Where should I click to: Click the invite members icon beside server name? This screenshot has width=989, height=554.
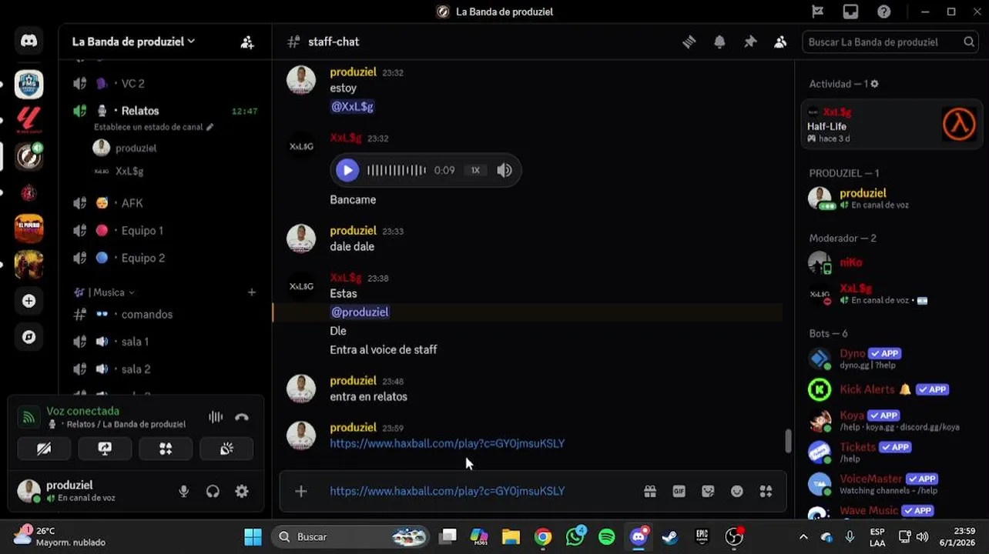(x=247, y=42)
